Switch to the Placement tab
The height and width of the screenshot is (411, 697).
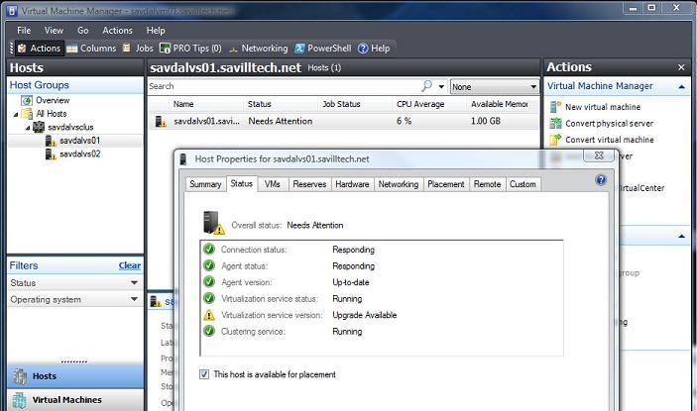coord(446,184)
